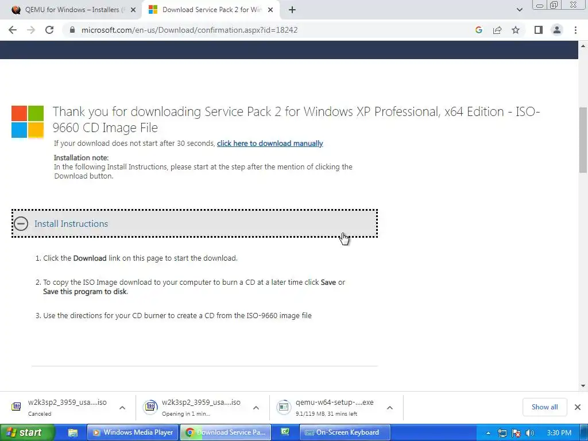Open Chrome's three-dot menu

[x=575, y=30]
